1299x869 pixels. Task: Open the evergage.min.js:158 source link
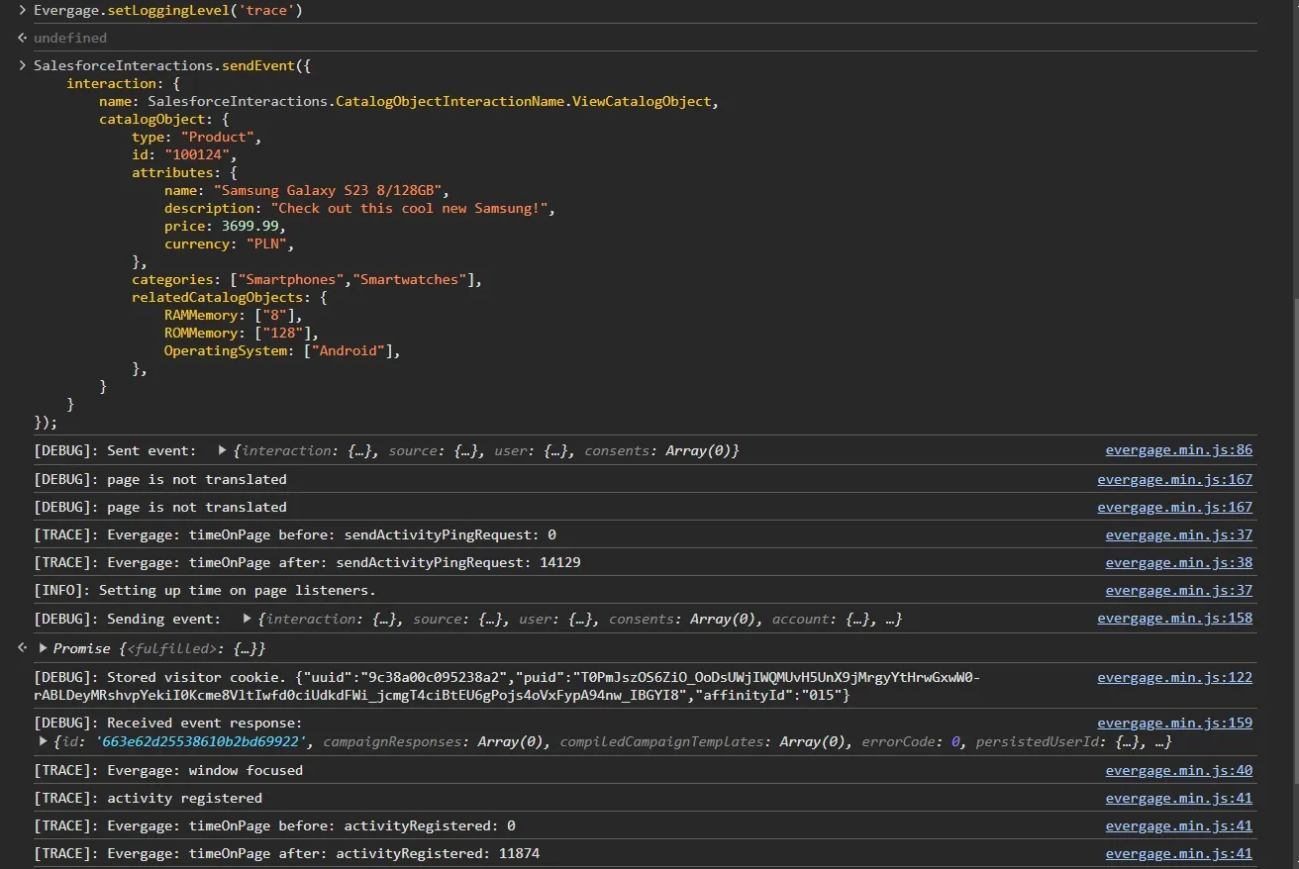[1174, 619]
